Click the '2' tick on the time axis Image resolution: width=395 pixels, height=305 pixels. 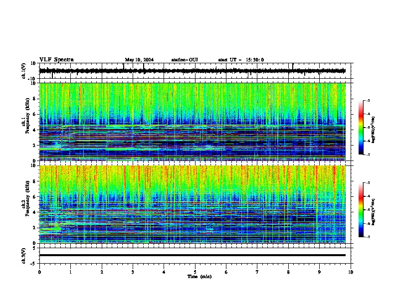point(102,272)
